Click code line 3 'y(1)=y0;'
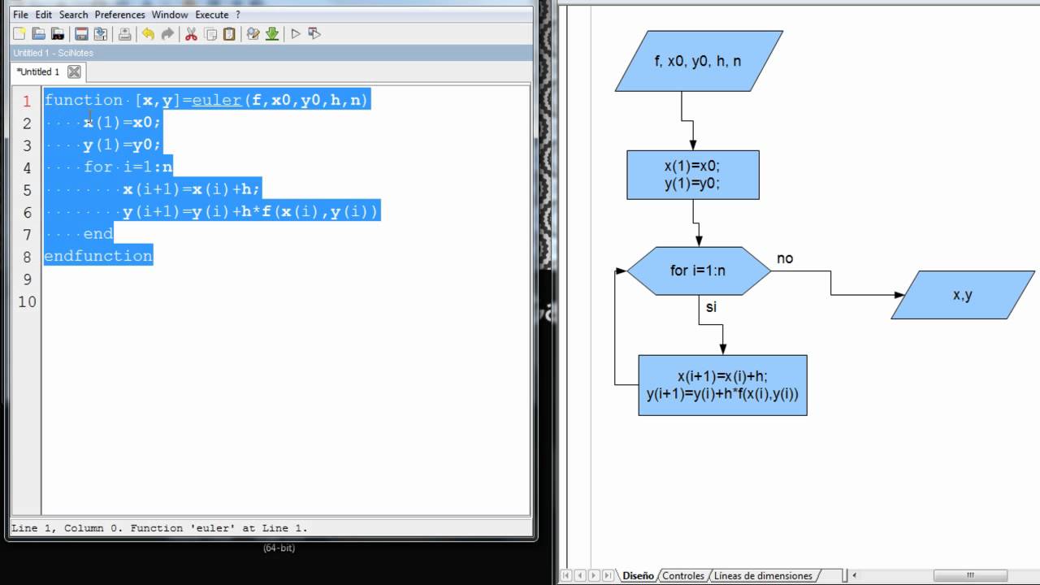 [x=123, y=145]
